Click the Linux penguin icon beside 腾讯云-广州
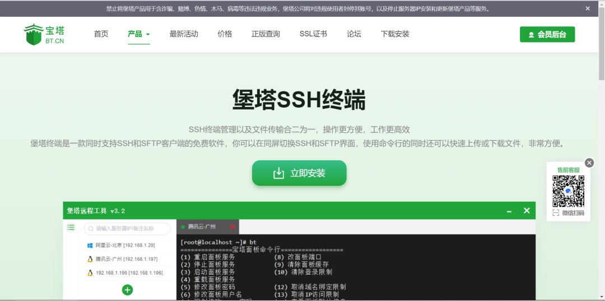 point(90,259)
